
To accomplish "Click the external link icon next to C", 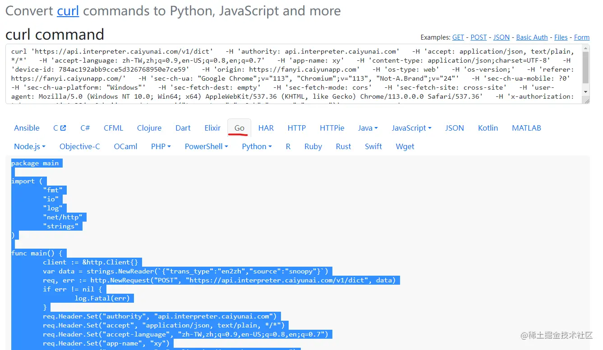I will click(63, 128).
